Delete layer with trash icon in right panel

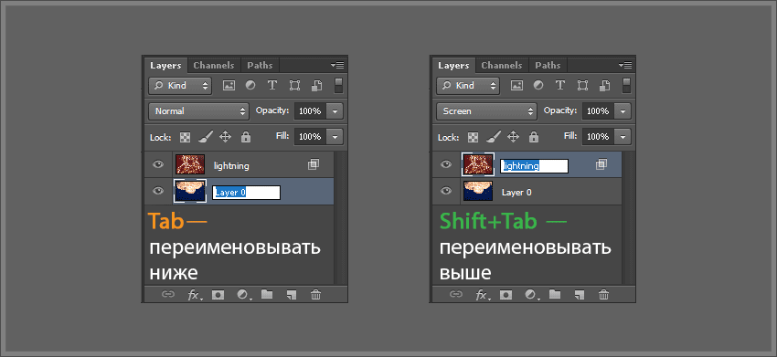(603, 295)
